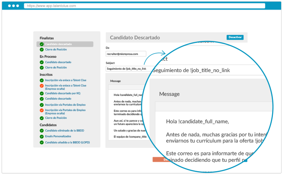Viewport: 284px width, 181px height.
Task: Click green check beside Candidato añadido a la BBDD
Action: pyautogui.click(x=42, y=143)
